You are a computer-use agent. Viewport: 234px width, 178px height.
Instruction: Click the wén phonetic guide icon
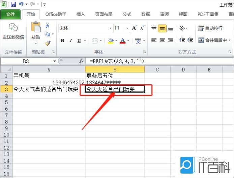pyautogui.click(x=138, y=40)
